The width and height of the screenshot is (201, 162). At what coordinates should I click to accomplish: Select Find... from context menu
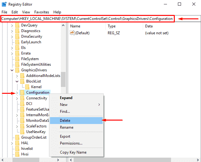point(76,112)
